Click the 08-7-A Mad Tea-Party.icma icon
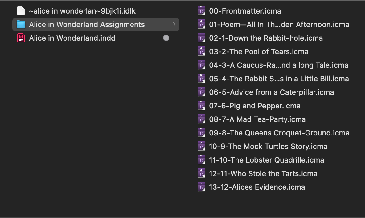 (201, 119)
